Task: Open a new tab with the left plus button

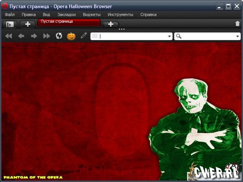Action: pyautogui.click(x=28, y=24)
